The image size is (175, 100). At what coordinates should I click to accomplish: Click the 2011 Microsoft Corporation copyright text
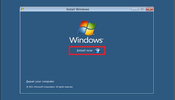point(49,87)
